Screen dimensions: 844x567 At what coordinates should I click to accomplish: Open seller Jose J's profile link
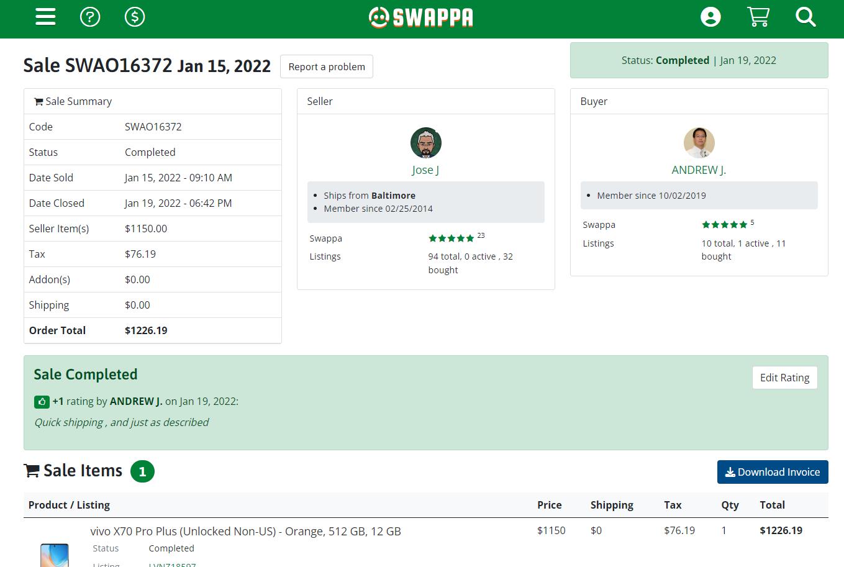coord(425,170)
